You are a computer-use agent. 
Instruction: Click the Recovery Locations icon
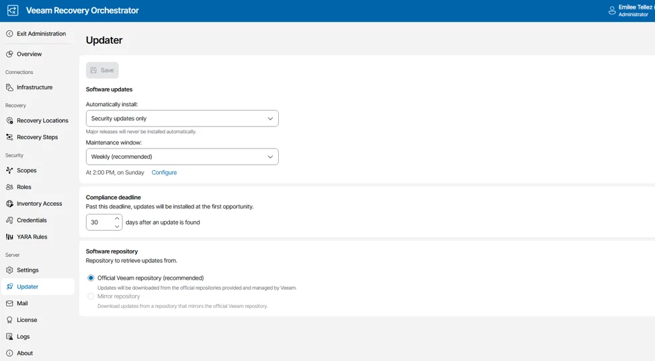point(9,121)
